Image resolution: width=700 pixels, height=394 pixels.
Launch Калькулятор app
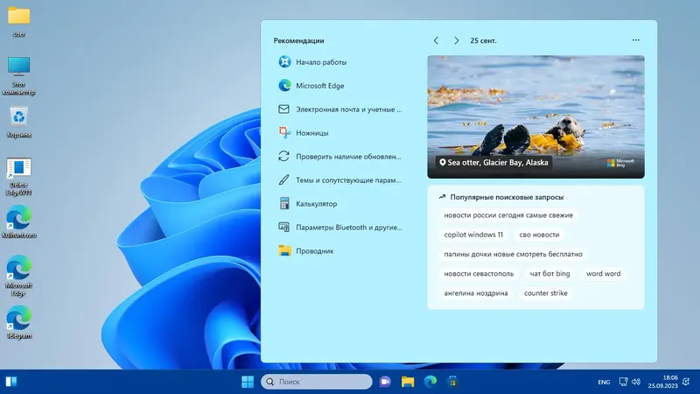(x=339, y=204)
